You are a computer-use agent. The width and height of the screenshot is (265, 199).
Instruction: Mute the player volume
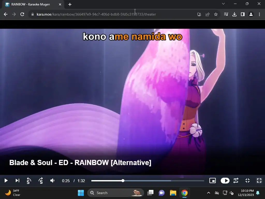(x=52, y=181)
